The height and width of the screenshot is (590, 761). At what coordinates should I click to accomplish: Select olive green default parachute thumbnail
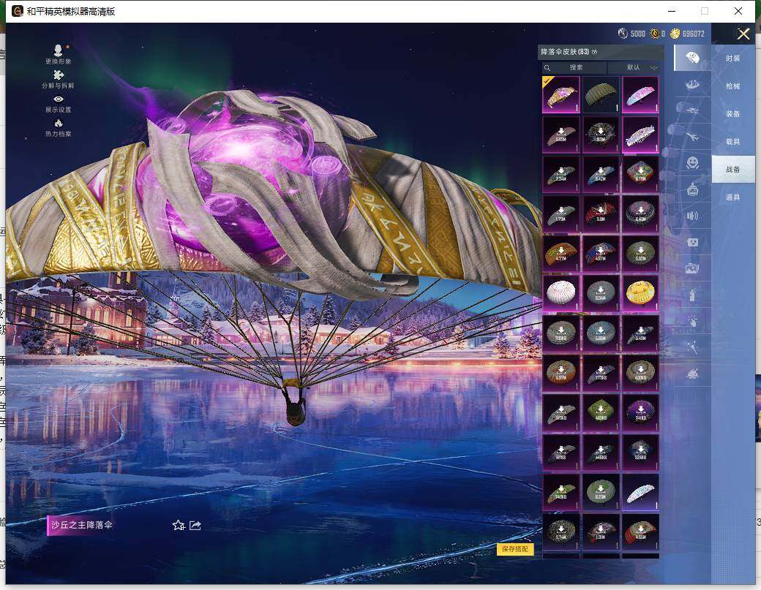600,94
